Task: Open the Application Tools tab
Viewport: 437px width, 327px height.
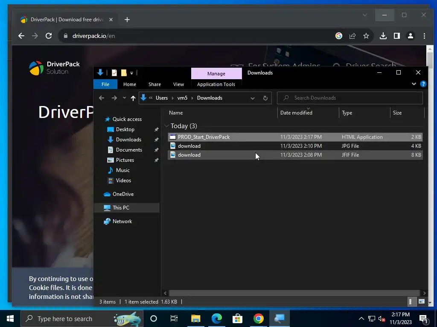Action: pos(216,84)
